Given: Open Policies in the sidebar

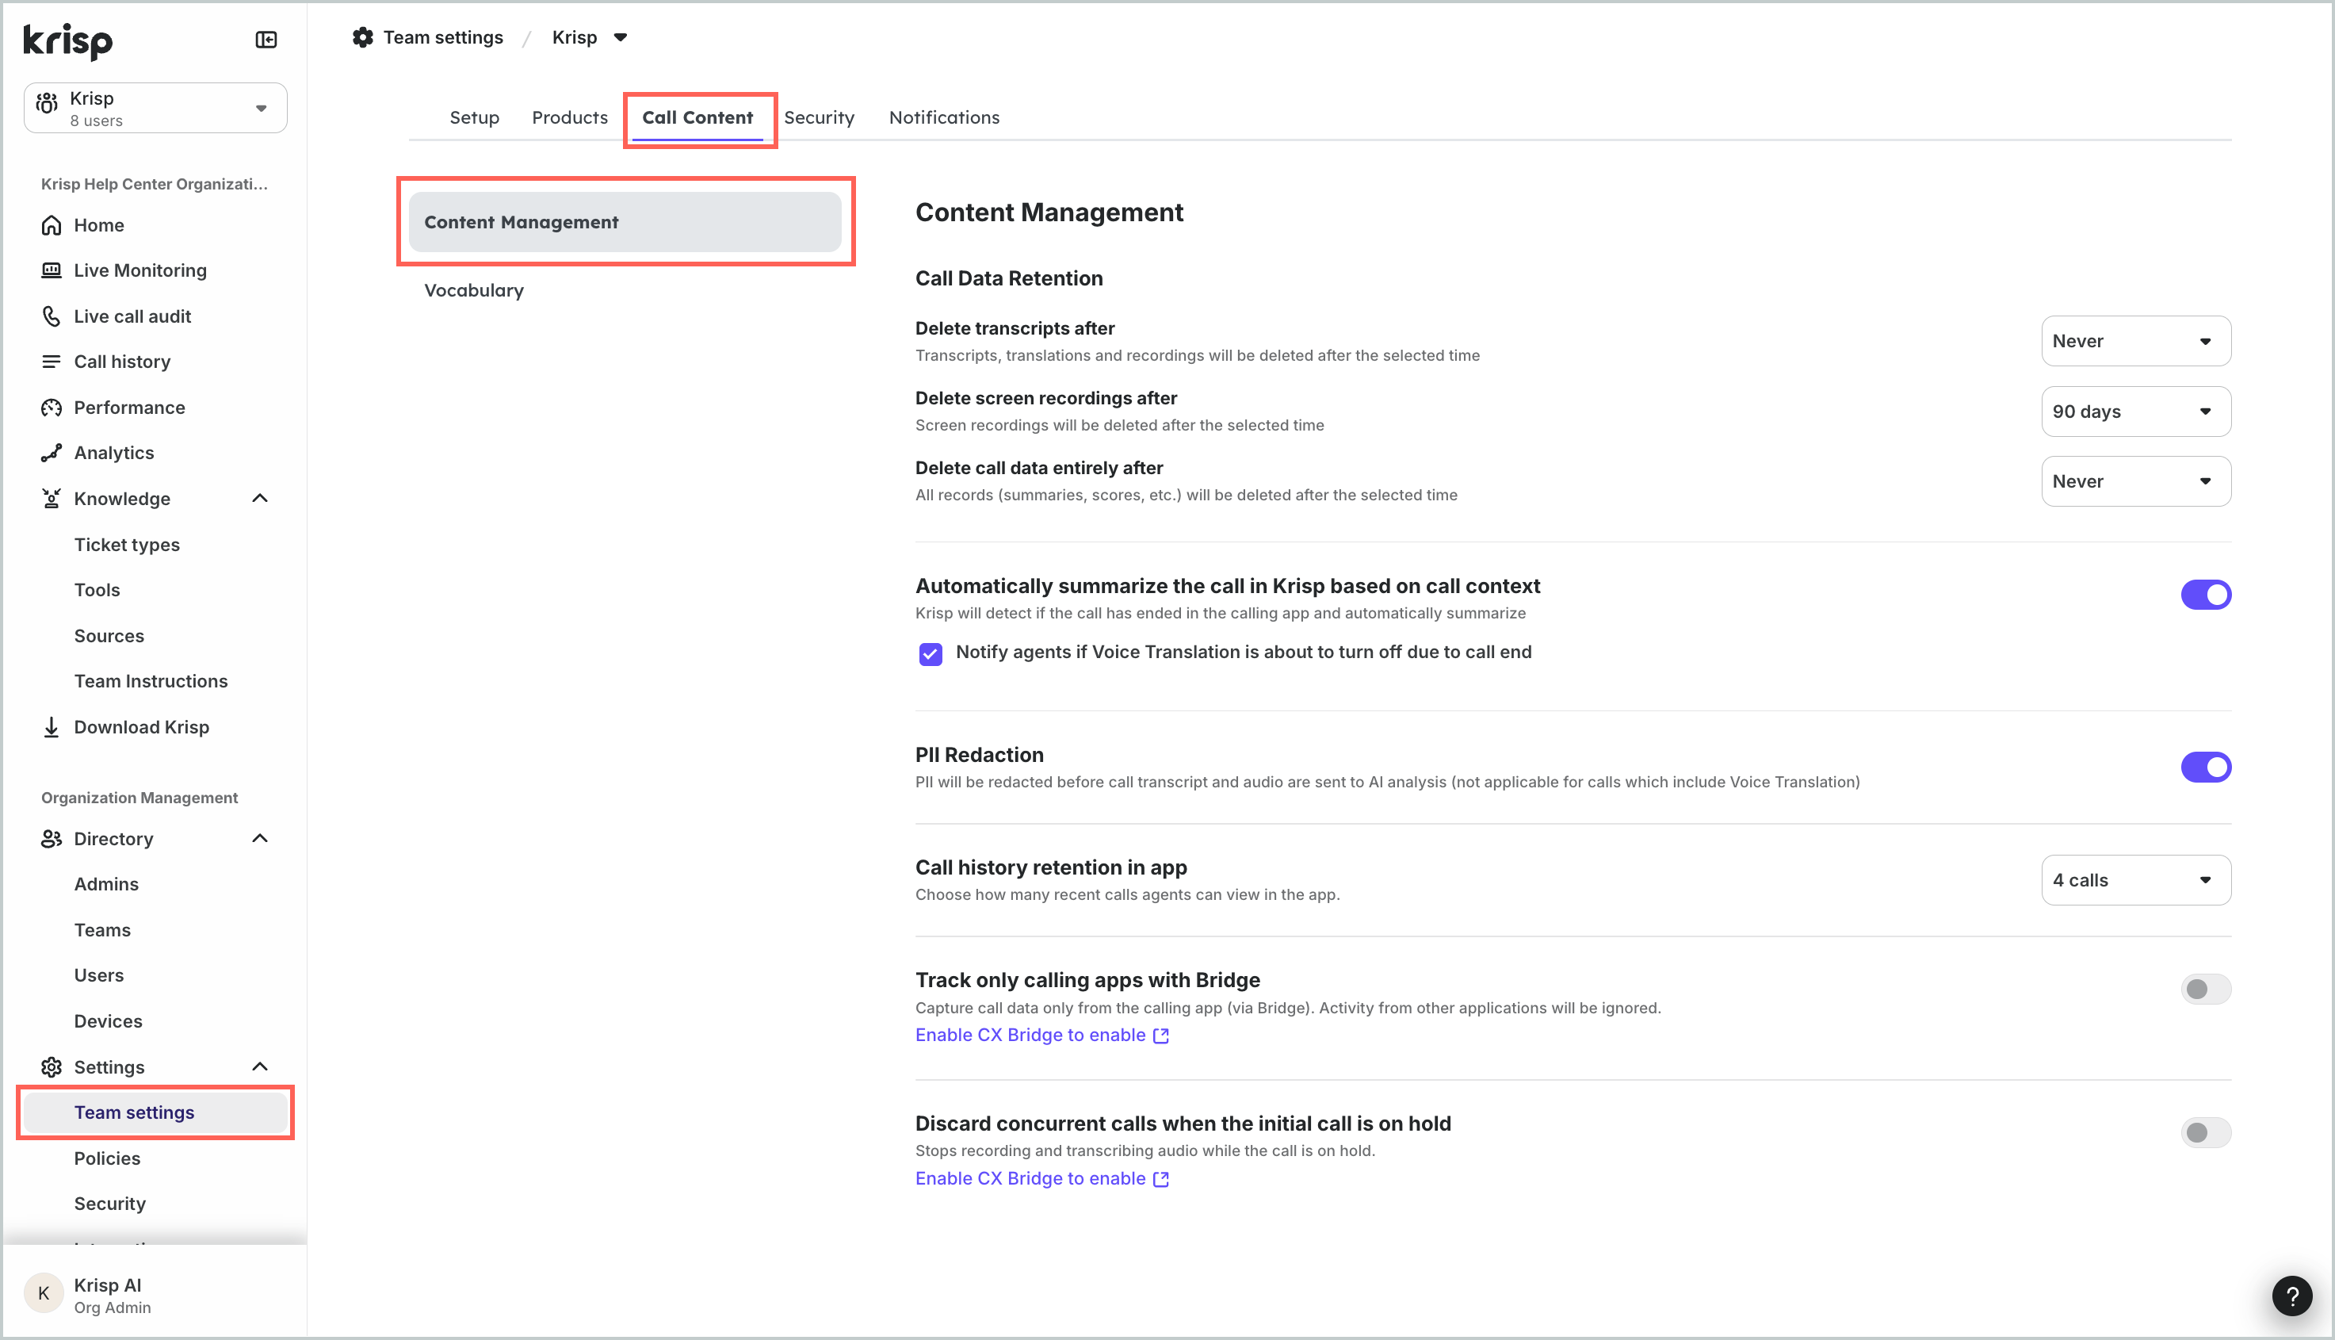Looking at the screenshot, I should (x=108, y=1158).
